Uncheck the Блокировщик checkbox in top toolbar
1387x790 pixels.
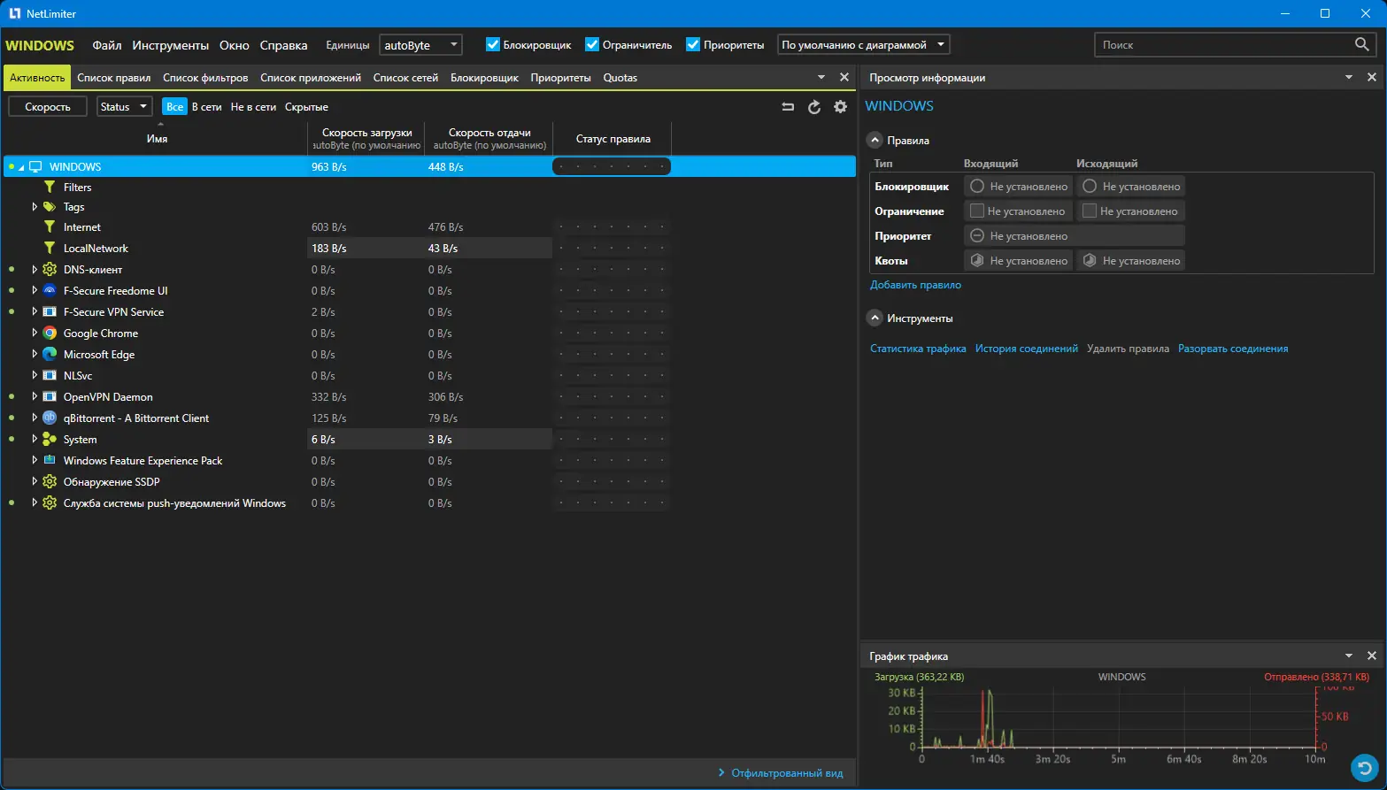coord(493,44)
